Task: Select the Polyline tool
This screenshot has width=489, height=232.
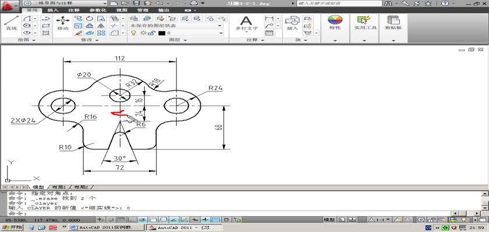Action: pyautogui.click(x=45, y=19)
